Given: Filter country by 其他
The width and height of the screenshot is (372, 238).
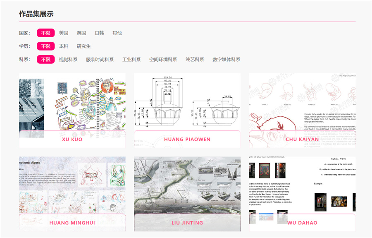Looking at the screenshot, I should (x=117, y=33).
